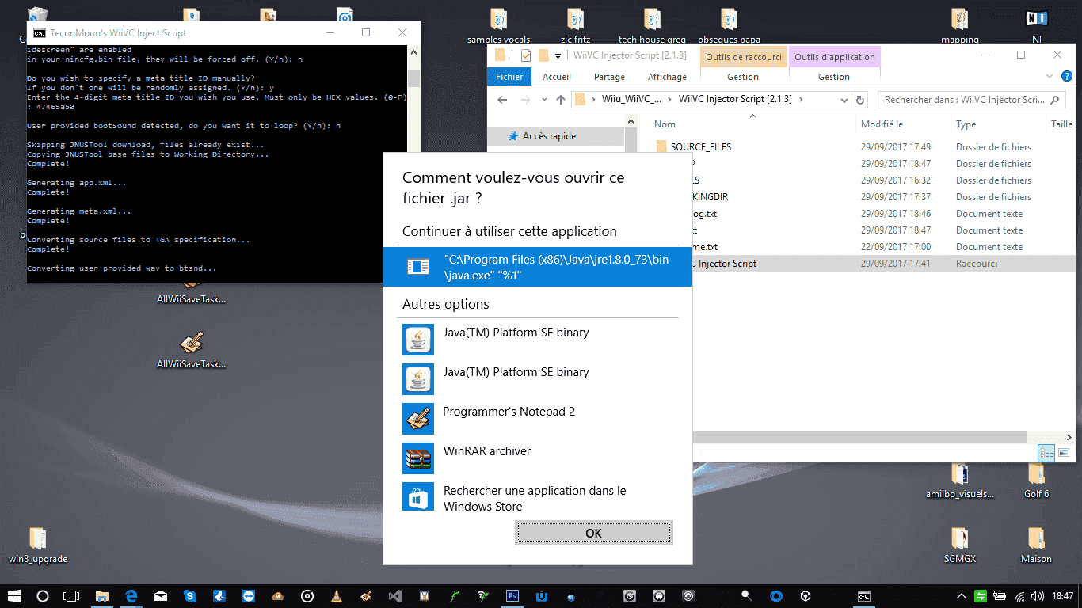Expand the Explorer ribbon with the chevron

tap(1050, 76)
